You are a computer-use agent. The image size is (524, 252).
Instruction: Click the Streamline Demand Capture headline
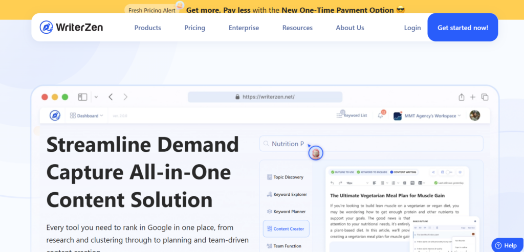(143, 172)
